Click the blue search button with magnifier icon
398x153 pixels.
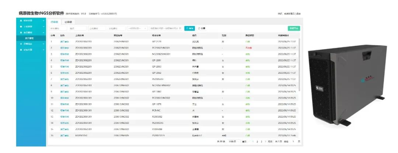click(189, 28)
